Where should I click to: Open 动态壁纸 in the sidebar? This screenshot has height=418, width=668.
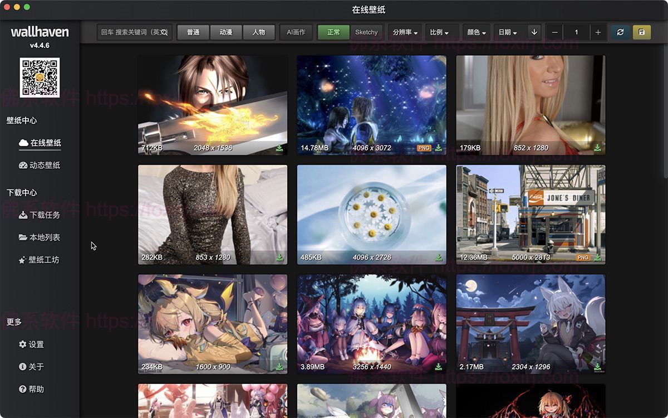click(x=40, y=166)
